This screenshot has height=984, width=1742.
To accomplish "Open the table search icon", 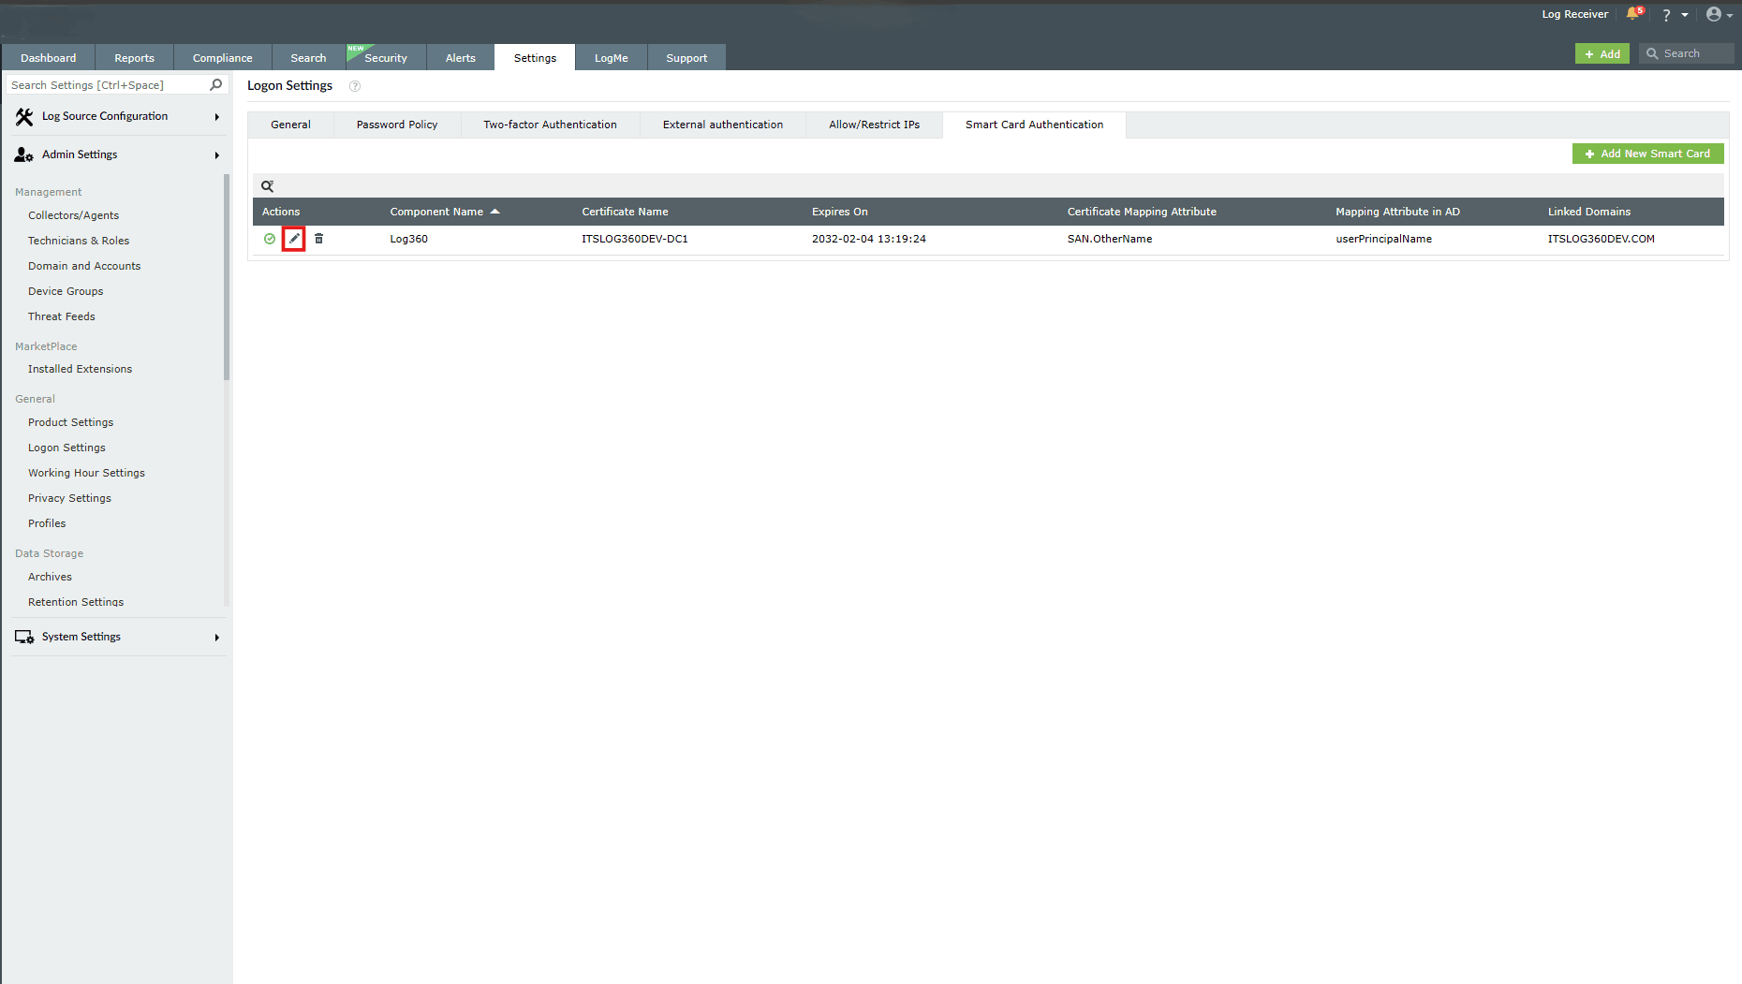I will [x=267, y=186].
